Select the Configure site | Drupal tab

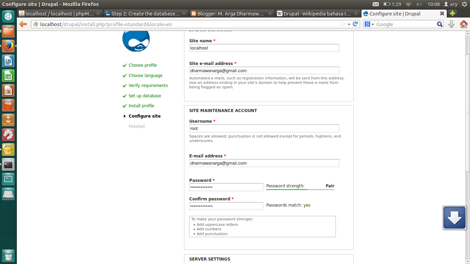404,14
